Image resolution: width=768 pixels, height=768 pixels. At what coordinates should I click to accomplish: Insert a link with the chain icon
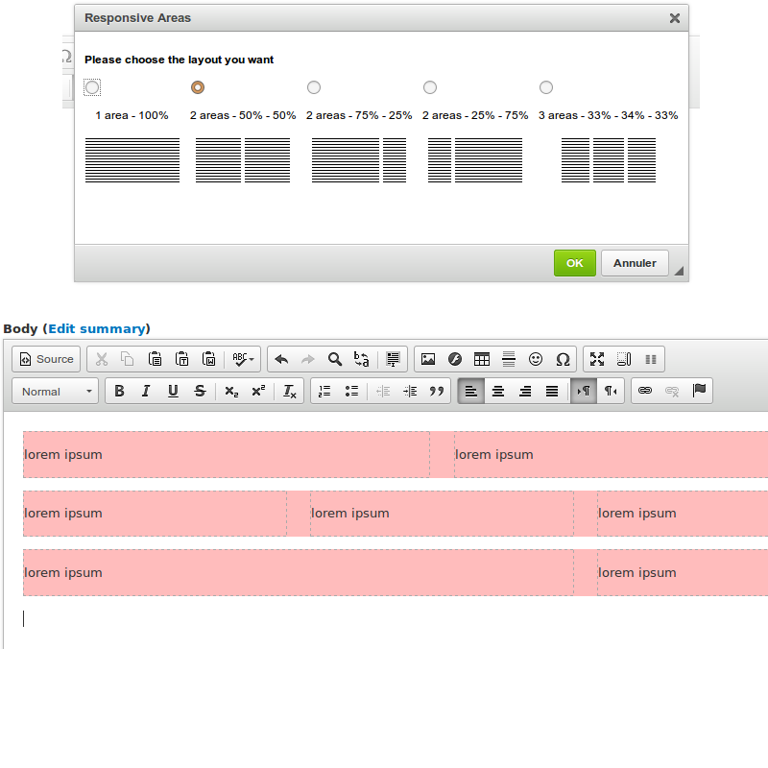coord(645,391)
